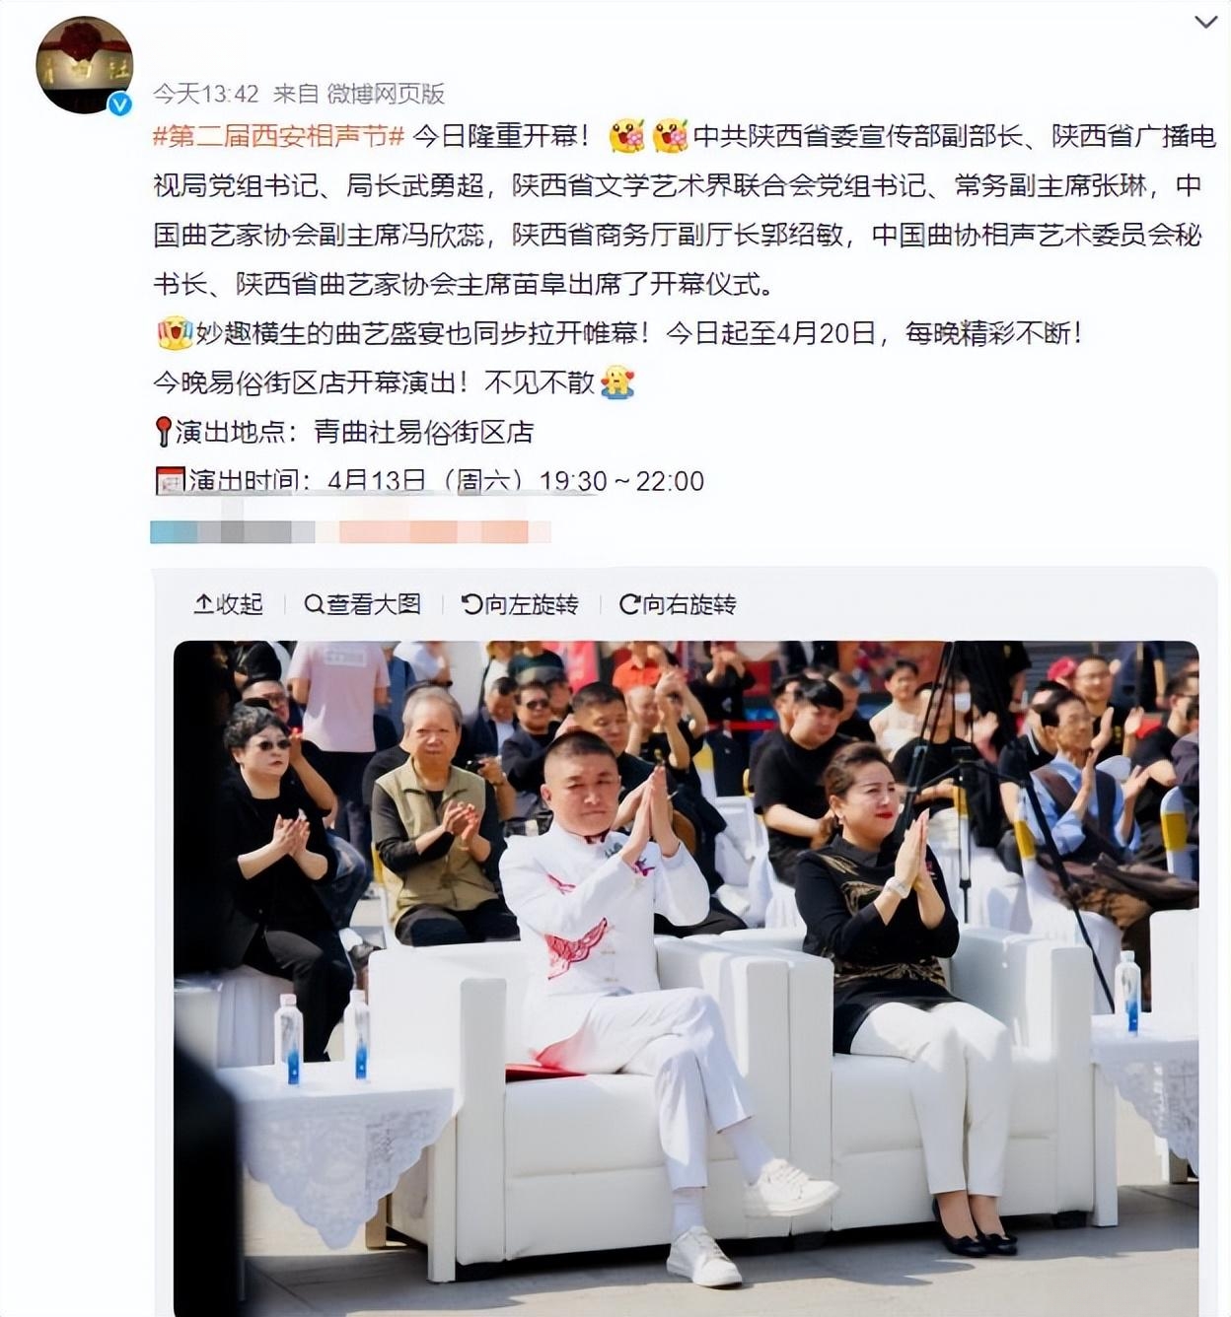The image size is (1231, 1317).
Task: Click the red location pin emoji before 演出地点
Action: point(164,432)
